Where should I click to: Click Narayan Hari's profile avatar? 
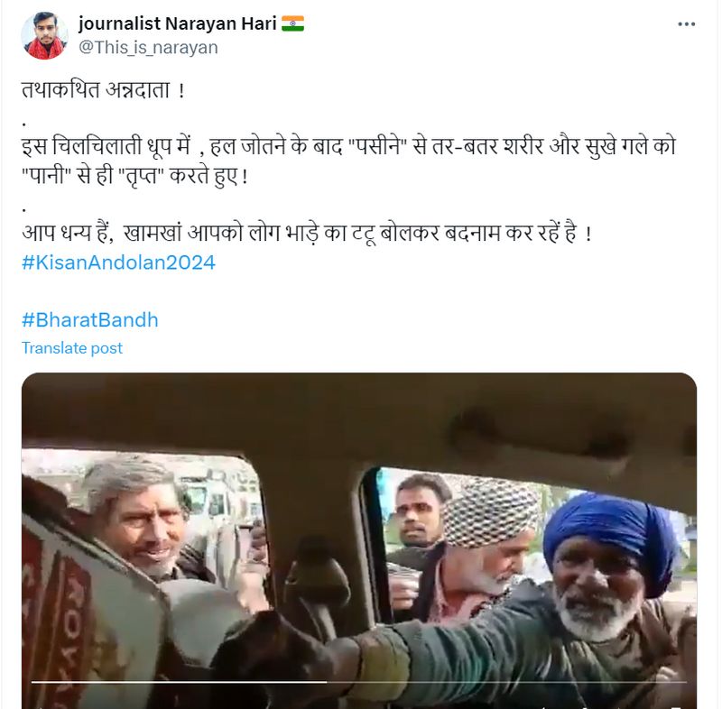44,36
